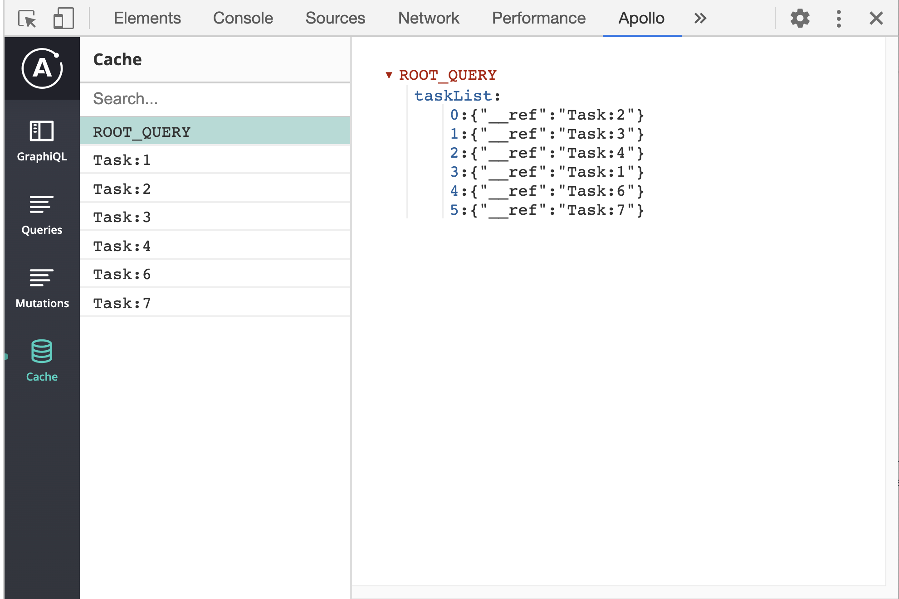The height and width of the screenshot is (599, 899).
Task: Select Task:1 in the cache list
Action: [x=215, y=160]
